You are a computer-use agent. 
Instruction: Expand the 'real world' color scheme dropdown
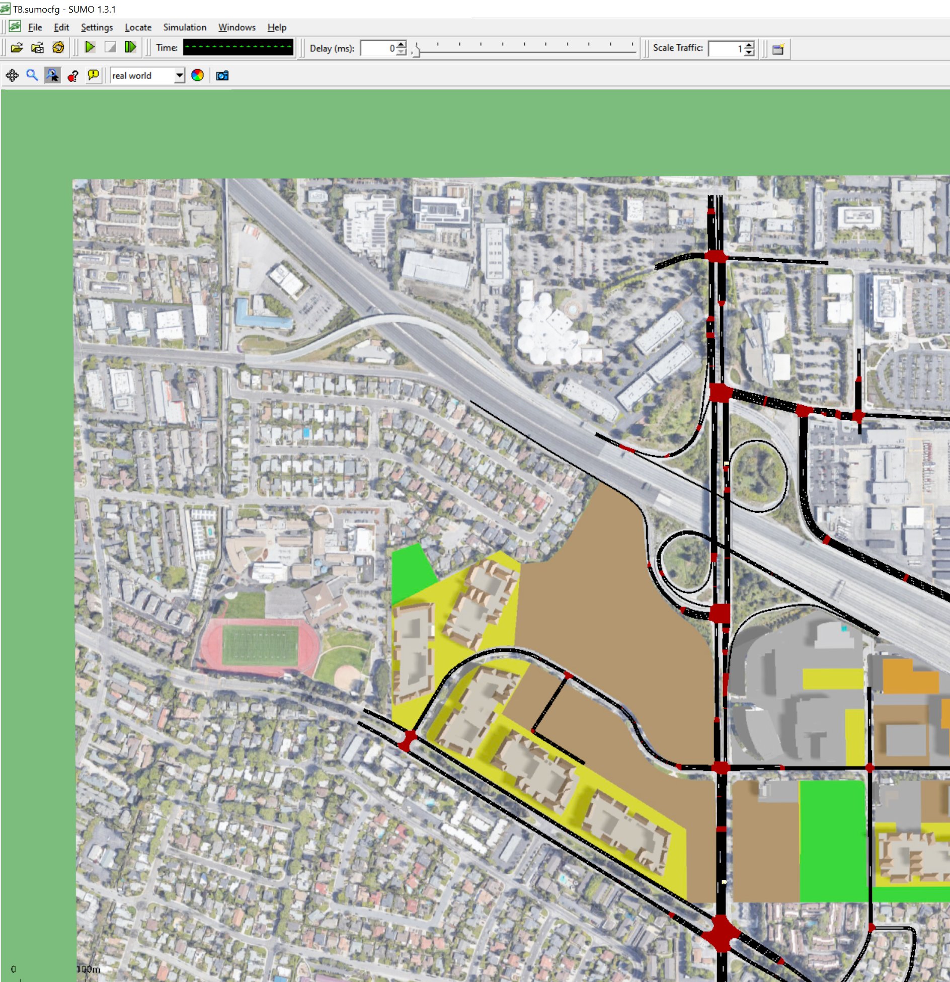point(179,75)
